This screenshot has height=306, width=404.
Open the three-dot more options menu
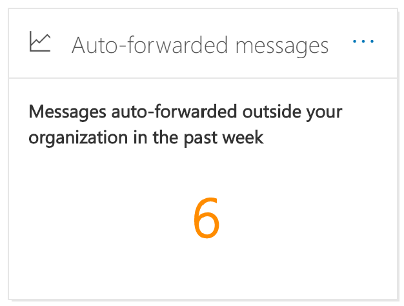[x=363, y=41]
